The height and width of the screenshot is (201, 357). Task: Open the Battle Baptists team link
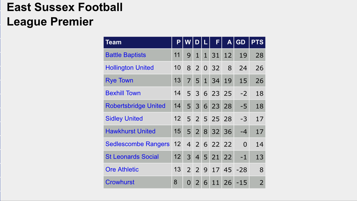click(126, 55)
